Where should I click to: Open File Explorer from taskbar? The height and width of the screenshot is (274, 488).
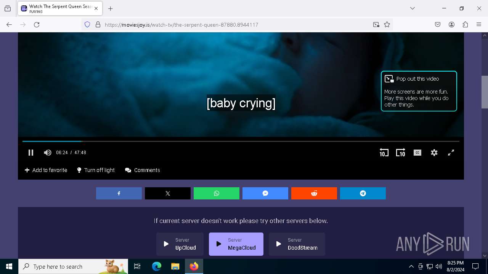(175, 266)
